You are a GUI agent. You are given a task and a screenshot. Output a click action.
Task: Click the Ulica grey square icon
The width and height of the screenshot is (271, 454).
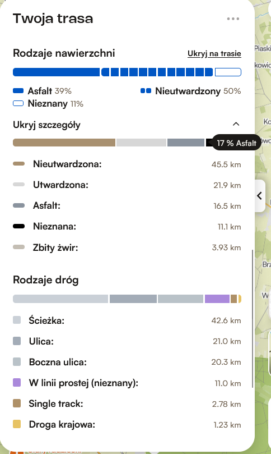(17, 341)
